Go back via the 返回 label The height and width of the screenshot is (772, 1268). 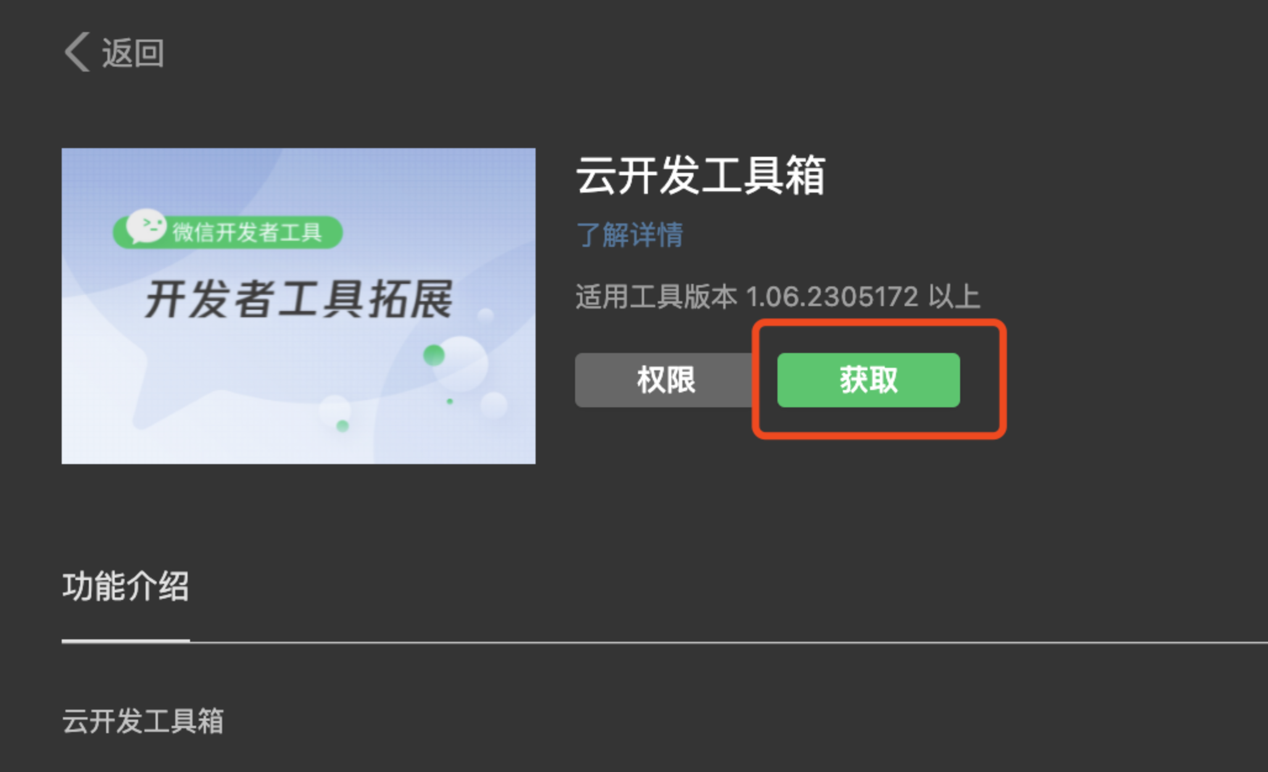coord(133,52)
